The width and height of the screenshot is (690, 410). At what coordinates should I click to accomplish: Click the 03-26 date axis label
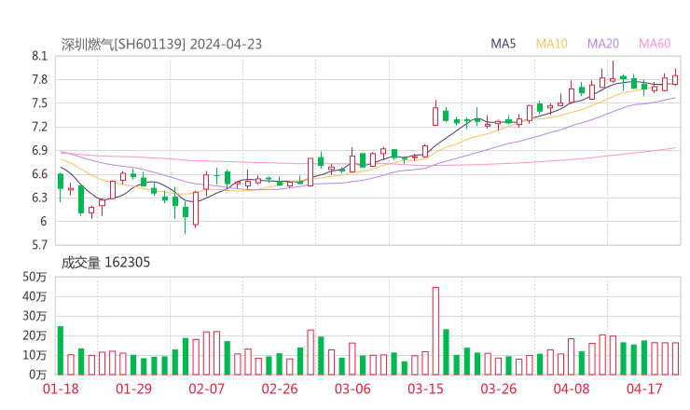(498, 389)
